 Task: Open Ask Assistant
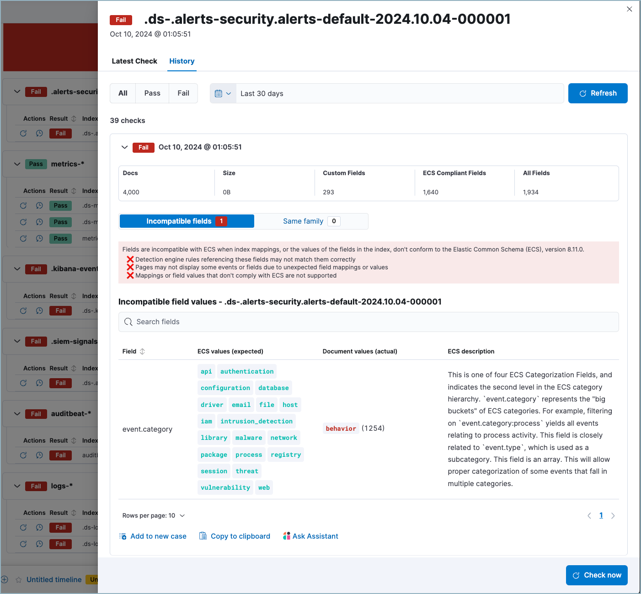(310, 536)
